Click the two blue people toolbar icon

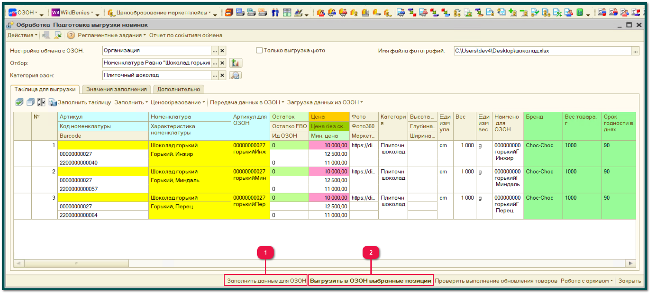coord(275,13)
